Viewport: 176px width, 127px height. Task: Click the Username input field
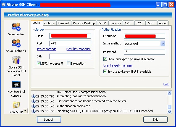pos(145,36)
